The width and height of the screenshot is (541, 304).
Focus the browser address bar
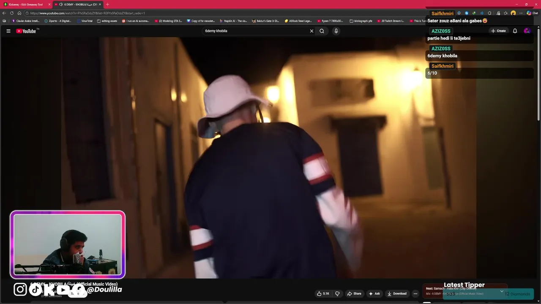coord(224,13)
